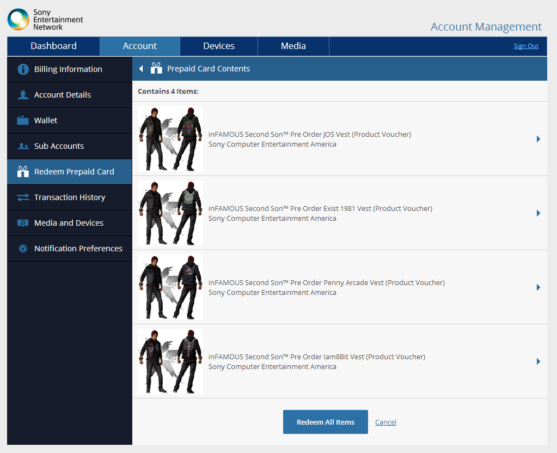Click the Penny Arcade Vest product voucher title
This screenshot has width=557, height=453.
click(327, 283)
